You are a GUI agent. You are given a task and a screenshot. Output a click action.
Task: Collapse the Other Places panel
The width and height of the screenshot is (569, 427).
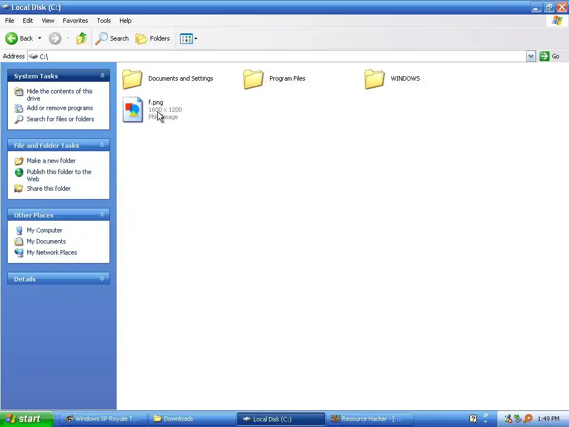click(102, 215)
